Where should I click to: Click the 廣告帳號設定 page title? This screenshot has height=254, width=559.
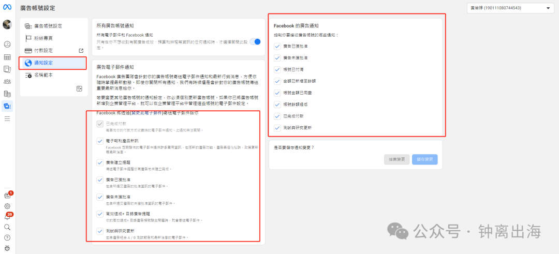coord(38,8)
